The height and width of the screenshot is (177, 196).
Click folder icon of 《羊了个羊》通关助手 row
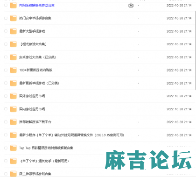13,161
